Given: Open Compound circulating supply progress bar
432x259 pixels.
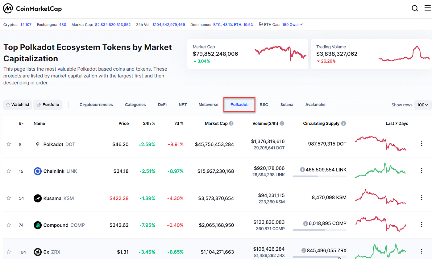Looking at the screenshot, I should click(x=319, y=230).
